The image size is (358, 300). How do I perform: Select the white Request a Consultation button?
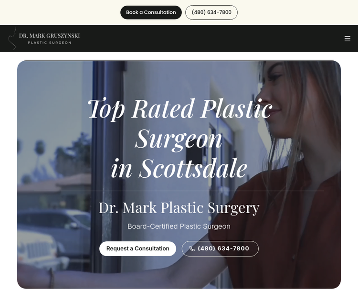point(137,248)
